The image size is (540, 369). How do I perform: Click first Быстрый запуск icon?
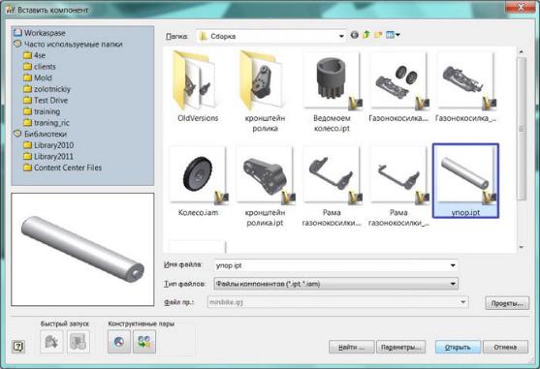point(51,342)
